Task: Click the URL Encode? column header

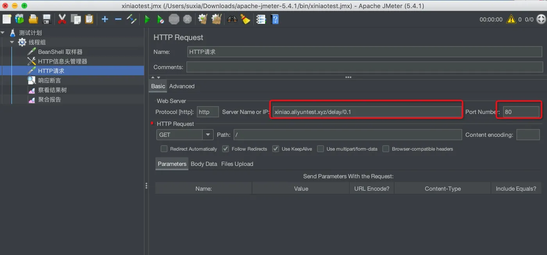Action: [x=372, y=189]
